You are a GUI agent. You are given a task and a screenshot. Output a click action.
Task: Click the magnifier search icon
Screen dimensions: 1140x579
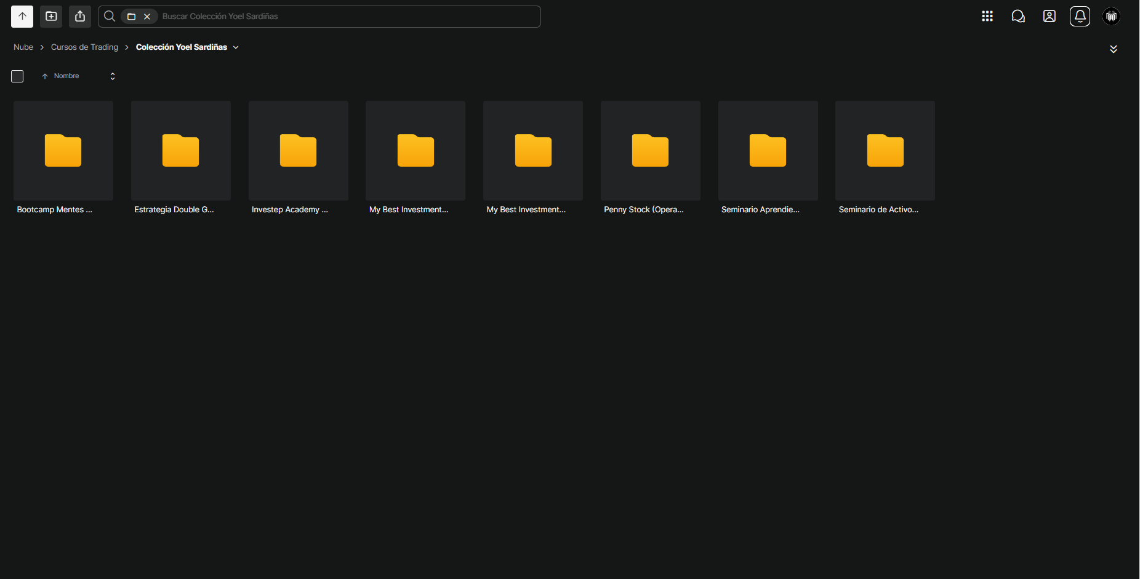[110, 17]
